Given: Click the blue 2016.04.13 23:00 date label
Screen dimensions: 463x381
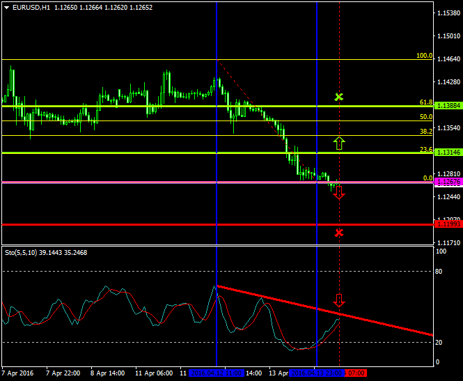Looking at the screenshot, I should point(317,373).
